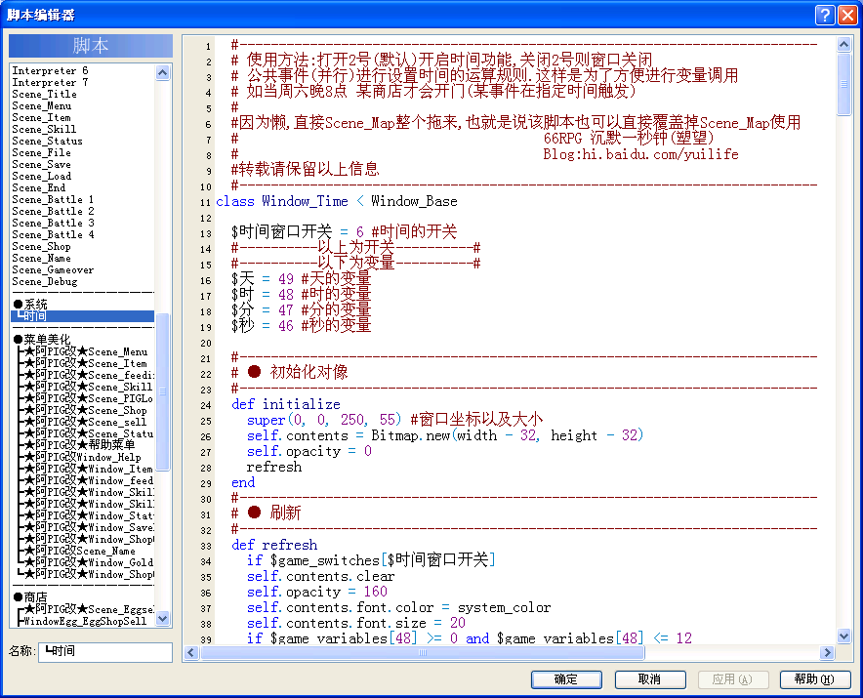
Task: Select the ●菜单美化 section entry
Action: click(83, 340)
